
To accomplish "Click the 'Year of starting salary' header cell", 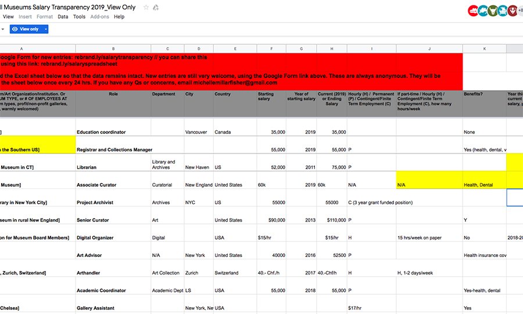I will [301, 104].
